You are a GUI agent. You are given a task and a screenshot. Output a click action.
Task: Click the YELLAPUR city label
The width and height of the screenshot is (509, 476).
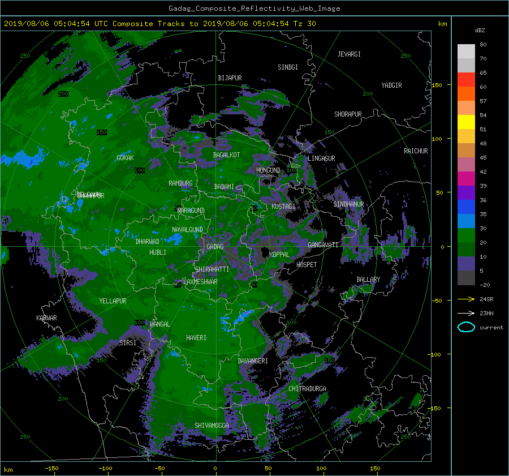113,301
